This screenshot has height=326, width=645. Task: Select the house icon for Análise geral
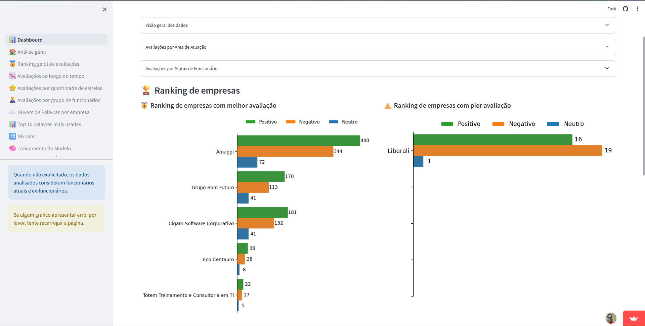[13, 52]
